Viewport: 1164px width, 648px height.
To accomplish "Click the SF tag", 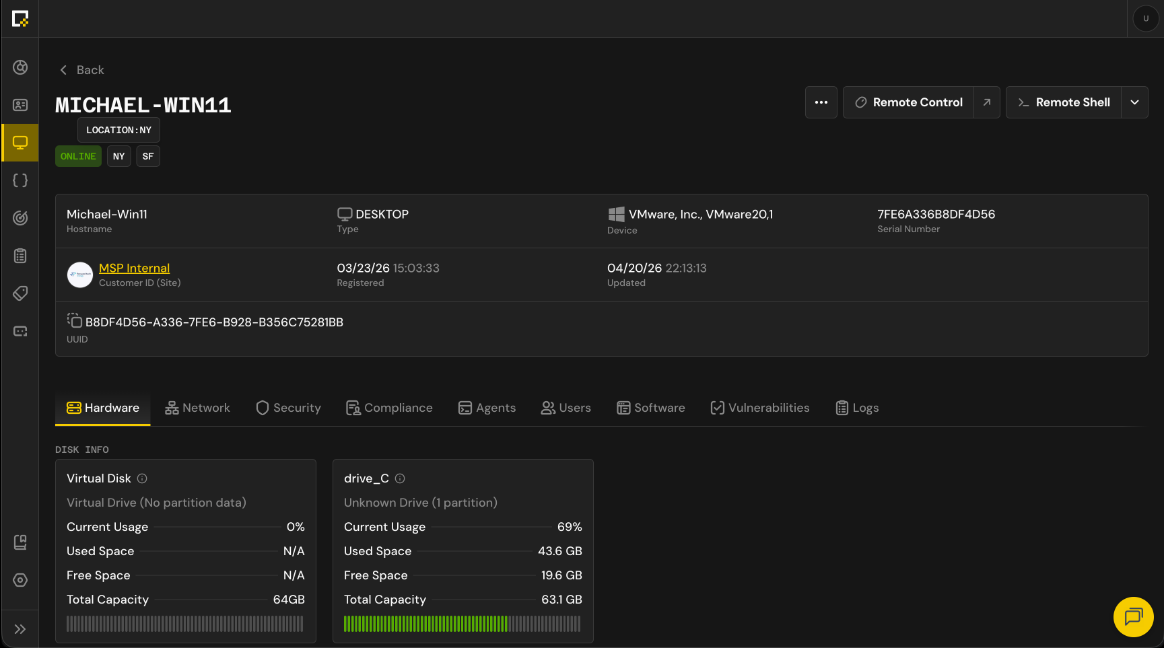I will pos(148,156).
